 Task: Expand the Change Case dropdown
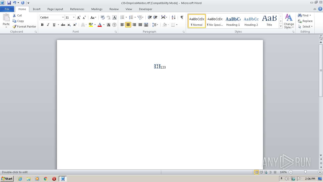(93, 17)
